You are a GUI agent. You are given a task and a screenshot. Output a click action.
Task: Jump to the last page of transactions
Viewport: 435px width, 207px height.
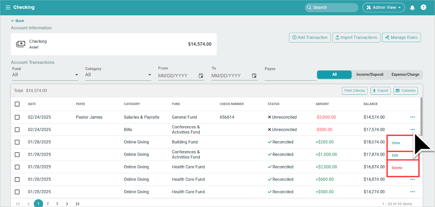coord(77,204)
